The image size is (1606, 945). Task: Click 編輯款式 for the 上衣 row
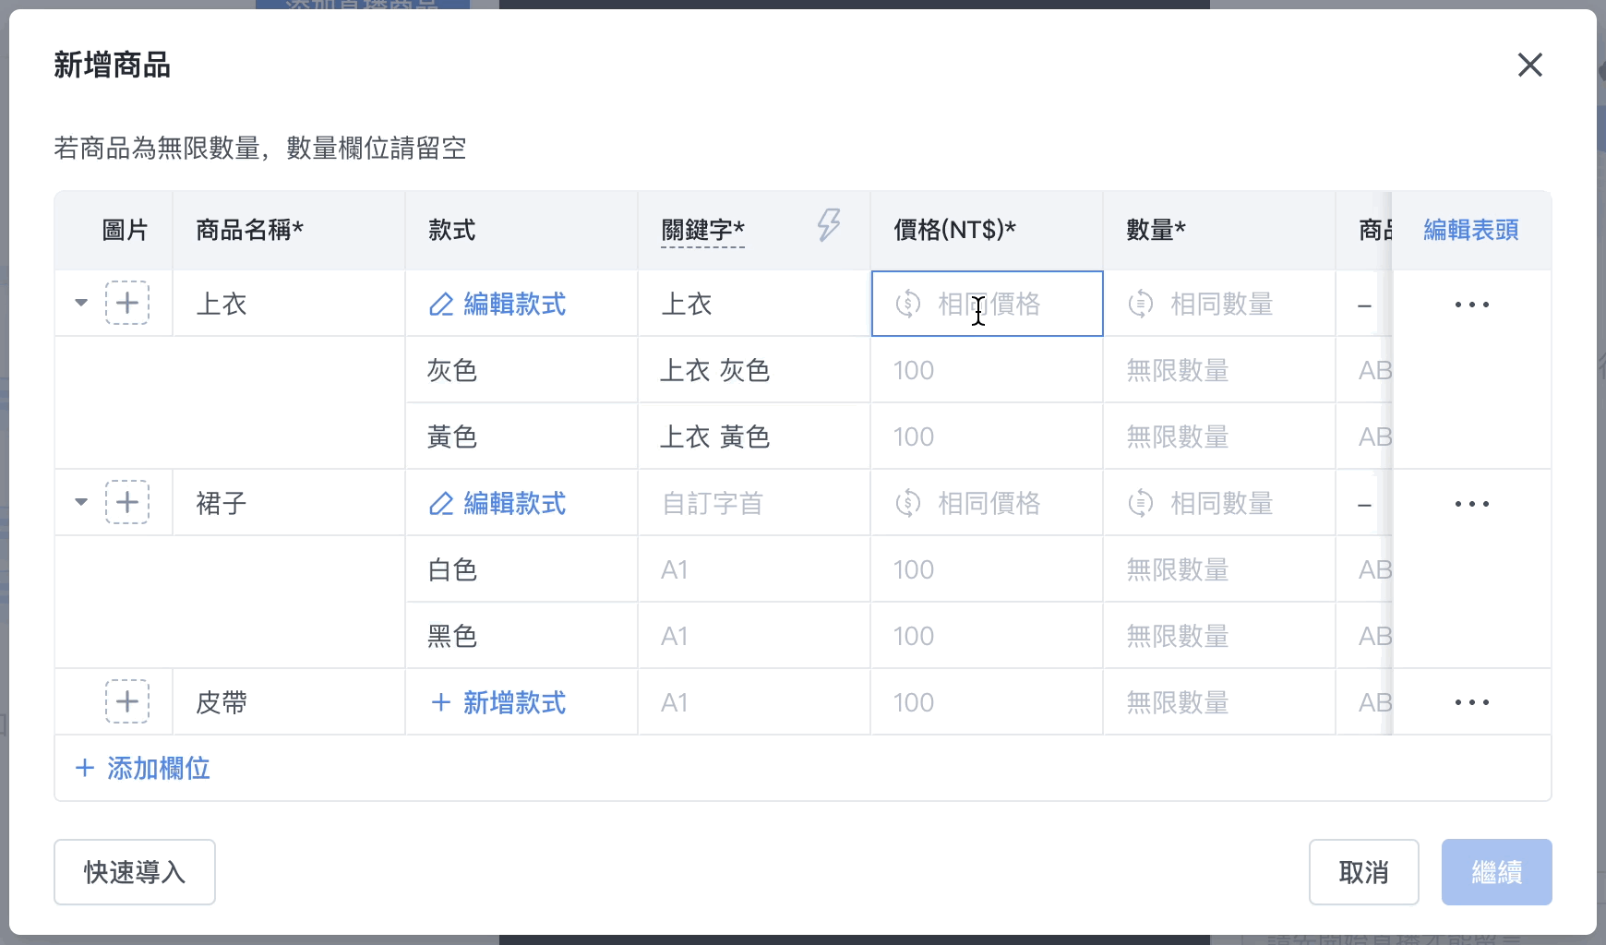pyautogui.click(x=497, y=304)
